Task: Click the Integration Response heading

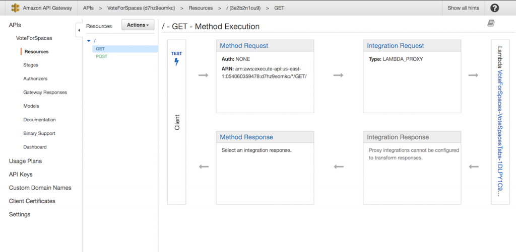Action: coord(398,137)
